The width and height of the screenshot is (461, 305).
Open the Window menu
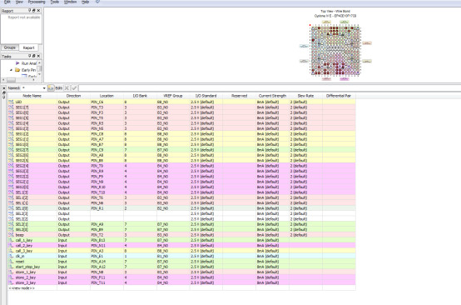[x=70, y=2]
